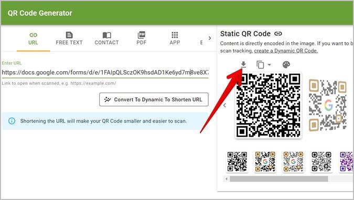This screenshot has width=354, height=200.
Task: Choose the rounded-corner black QR thumbnail
Action: click(321, 162)
